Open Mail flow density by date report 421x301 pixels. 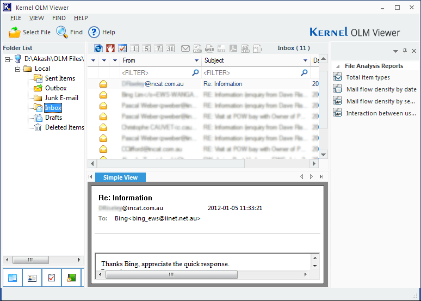click(x=381, y=89)
